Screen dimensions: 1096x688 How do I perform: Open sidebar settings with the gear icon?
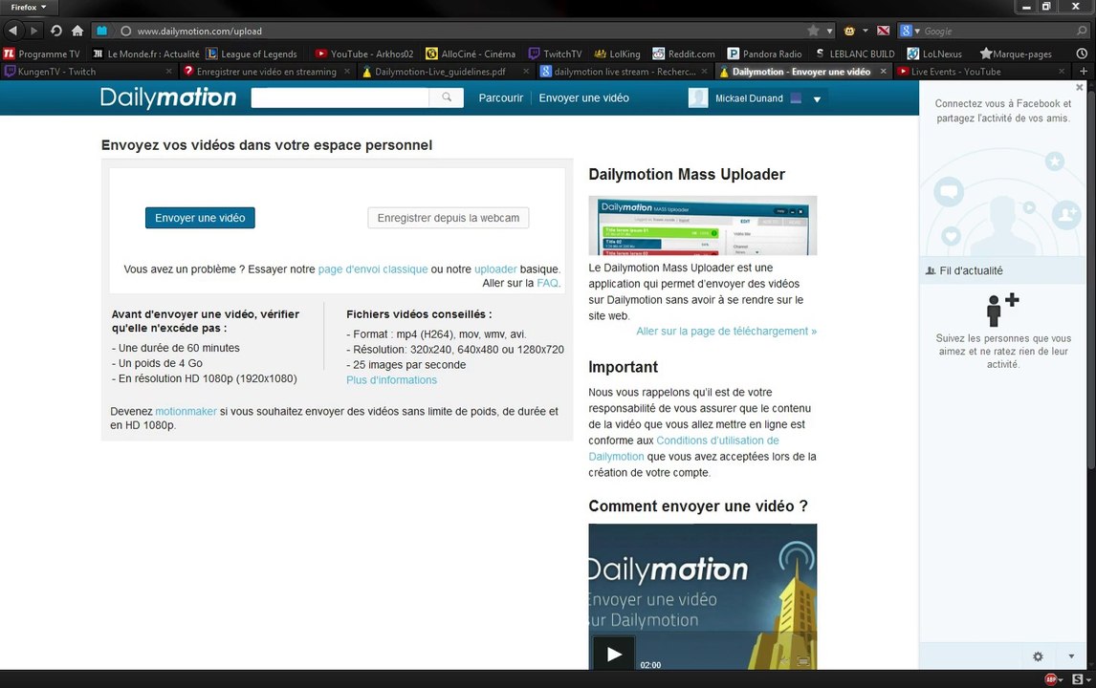1038,656
